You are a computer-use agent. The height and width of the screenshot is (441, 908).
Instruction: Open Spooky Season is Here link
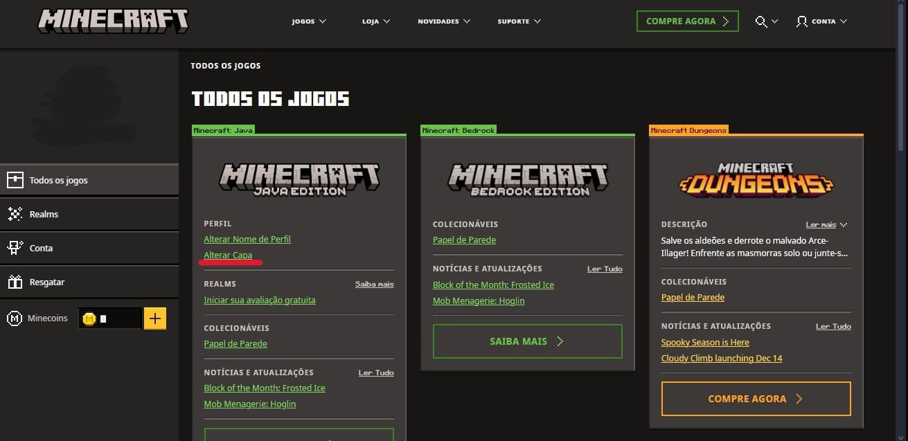coord(705,343)
